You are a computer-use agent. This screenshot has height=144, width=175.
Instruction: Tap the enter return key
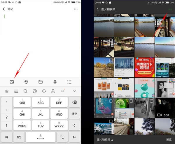coord(74,137)
